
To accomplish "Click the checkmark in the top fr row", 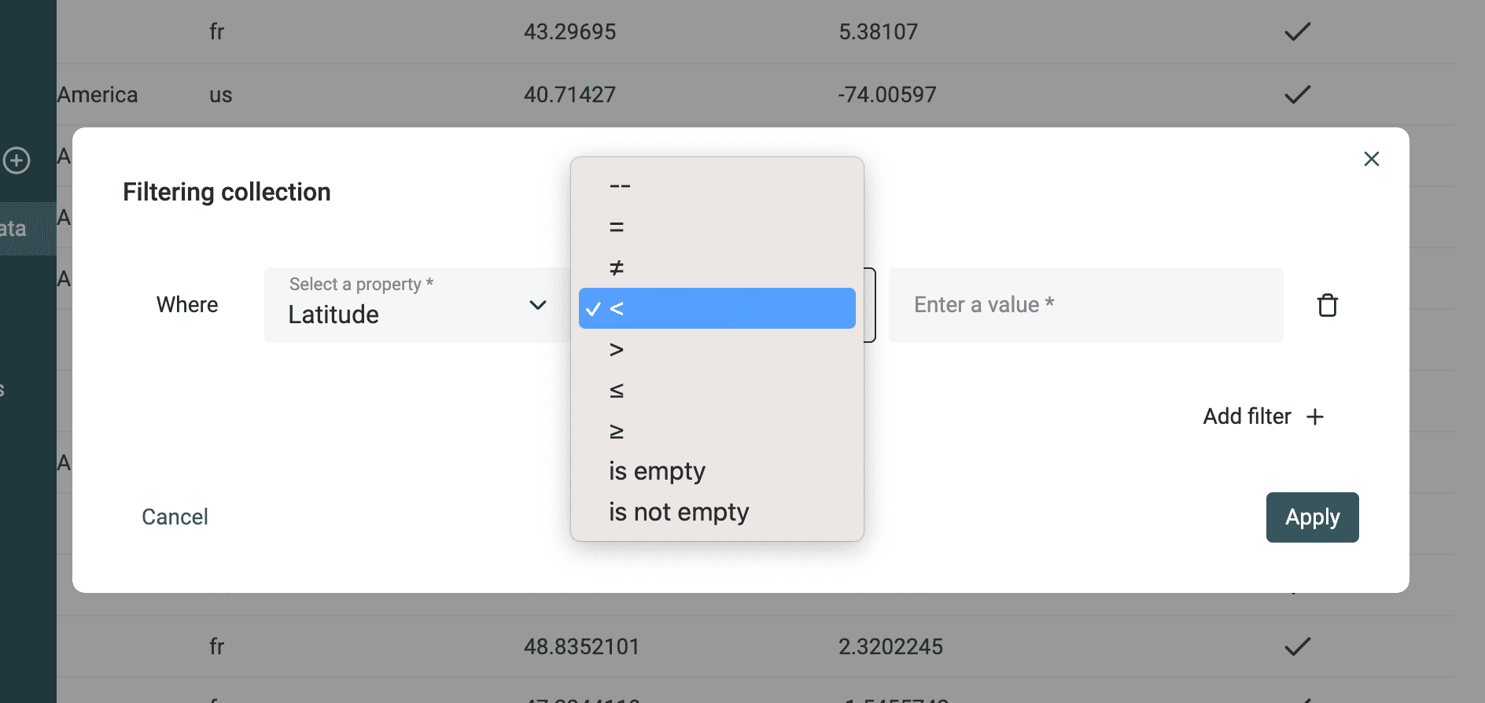I will coord(1298,31).
